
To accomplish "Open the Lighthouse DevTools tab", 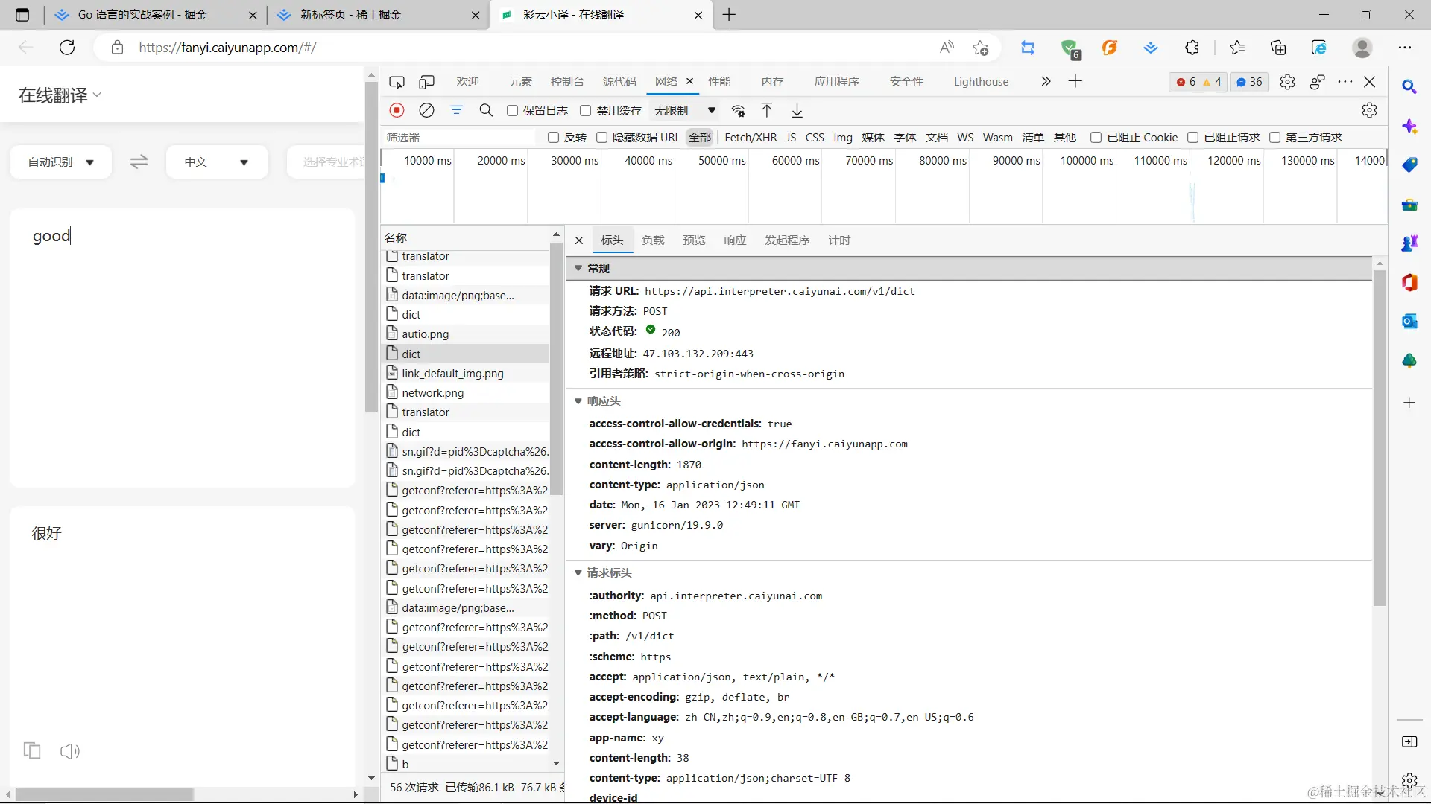I will click(981, 82).
